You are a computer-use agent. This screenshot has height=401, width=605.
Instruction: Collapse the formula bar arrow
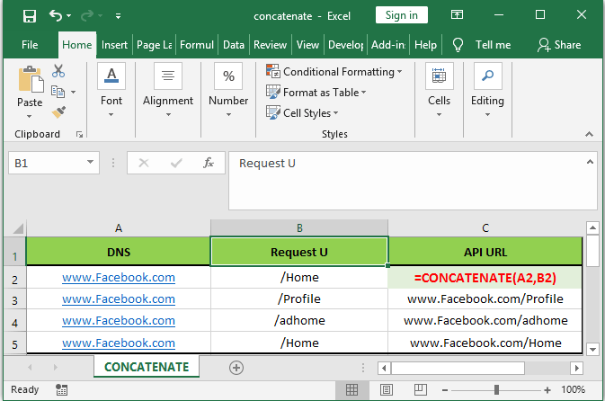point(590,162)
